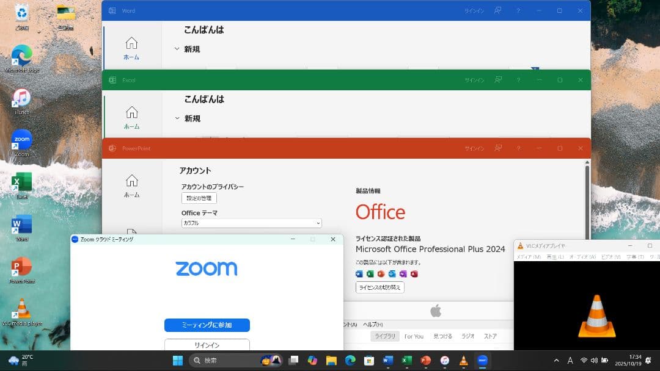Open the feedback icon in Word title bar
Viewport: 660px width, 371px height.
pos(499,10)
